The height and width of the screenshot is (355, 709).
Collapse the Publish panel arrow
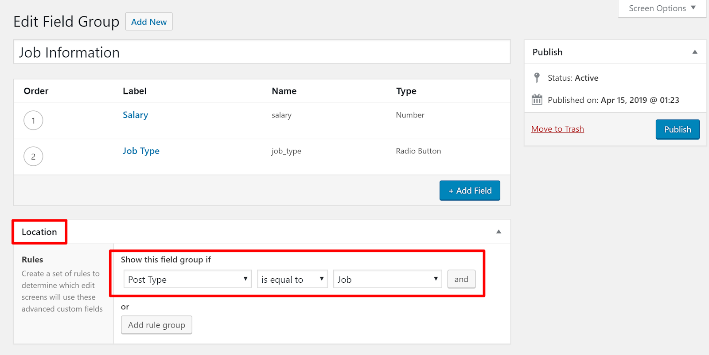(695, 52)
